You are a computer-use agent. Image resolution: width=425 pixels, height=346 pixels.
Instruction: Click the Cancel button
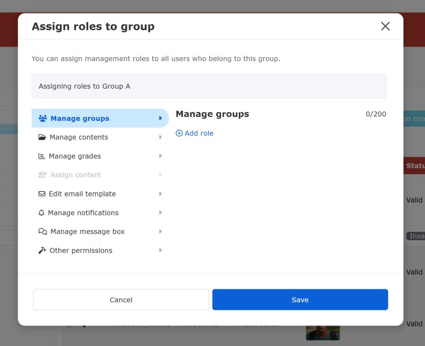pyautogui.click(x=121, y=299)
